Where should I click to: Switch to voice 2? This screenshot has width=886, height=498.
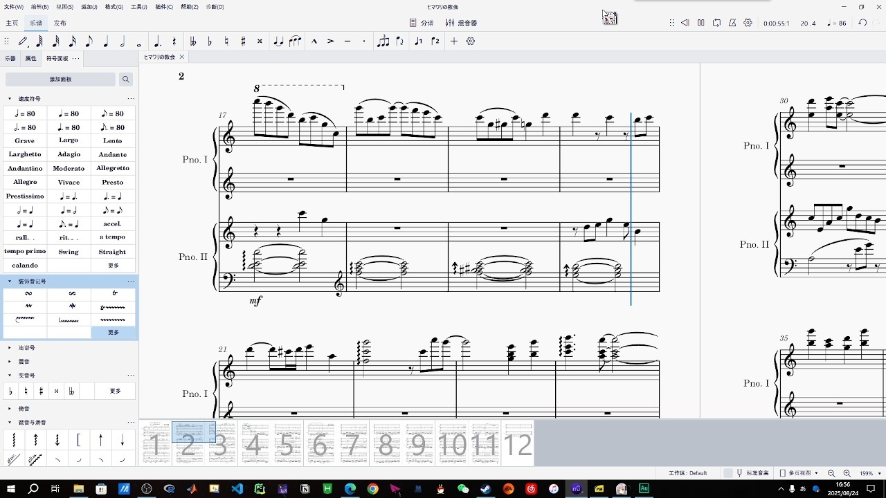[x=435, y=41]
